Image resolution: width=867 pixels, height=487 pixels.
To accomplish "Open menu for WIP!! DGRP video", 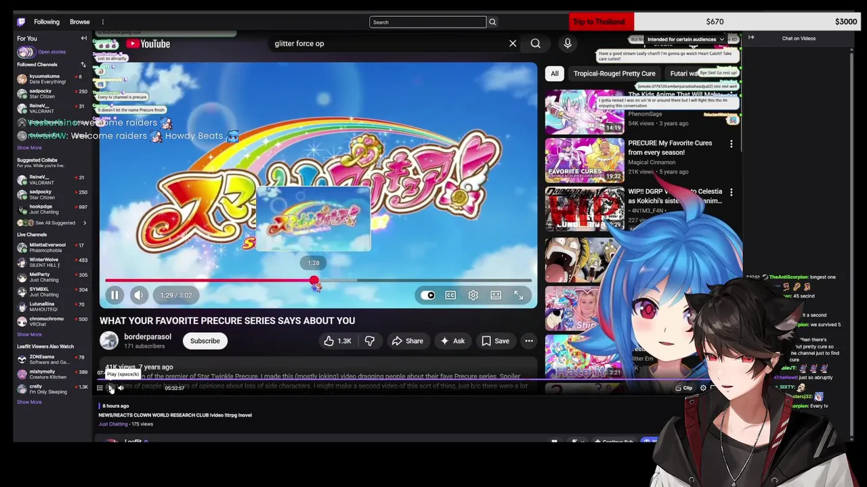I will (731, 193).
